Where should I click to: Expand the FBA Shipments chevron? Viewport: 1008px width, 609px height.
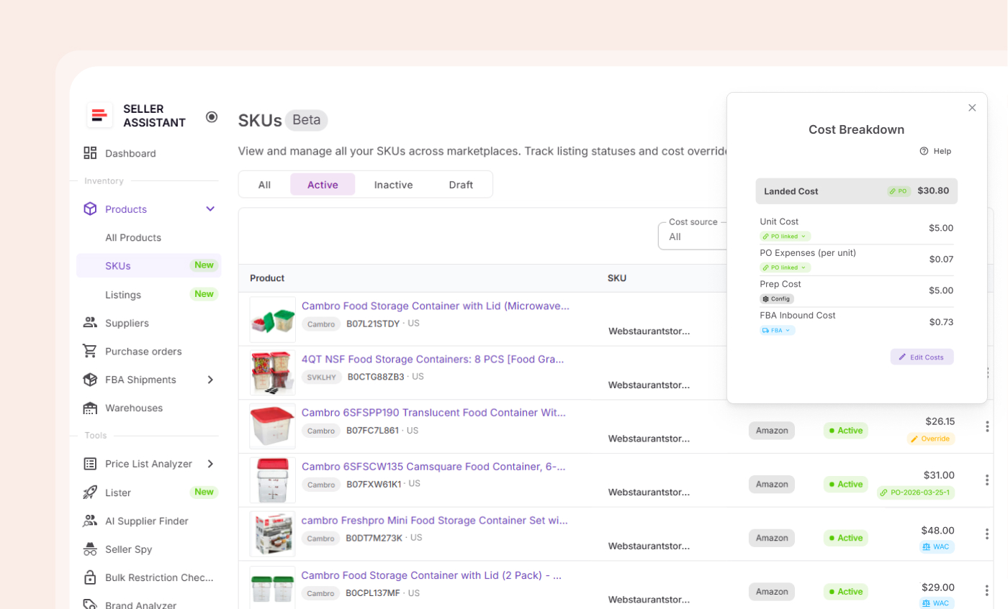pos(210,379)
